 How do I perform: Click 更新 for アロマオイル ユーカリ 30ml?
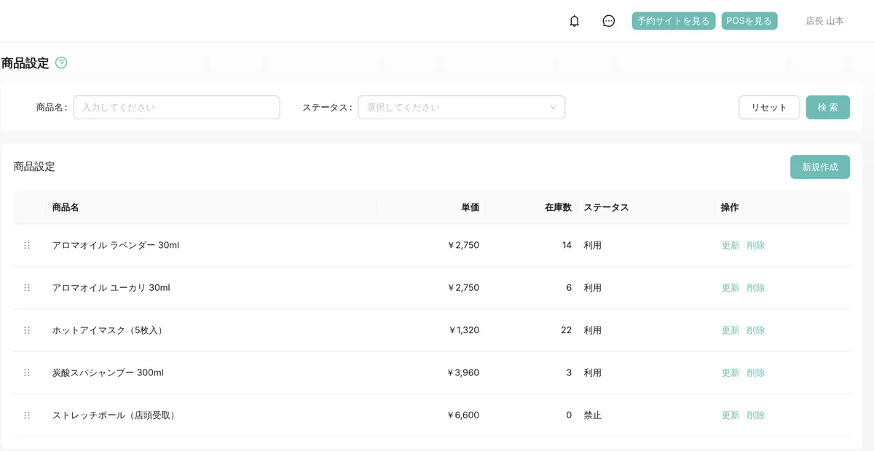(731, 288)
